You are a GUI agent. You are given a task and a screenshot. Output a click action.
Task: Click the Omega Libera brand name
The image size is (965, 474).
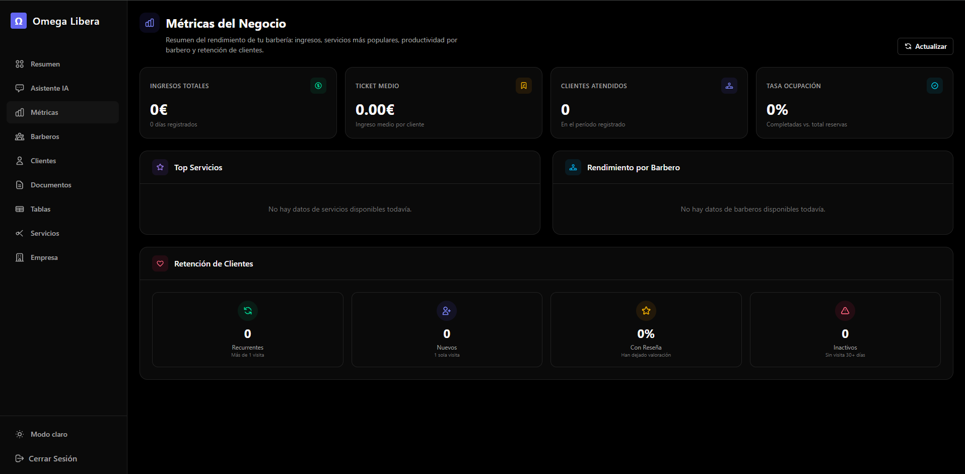coord(66,21)
